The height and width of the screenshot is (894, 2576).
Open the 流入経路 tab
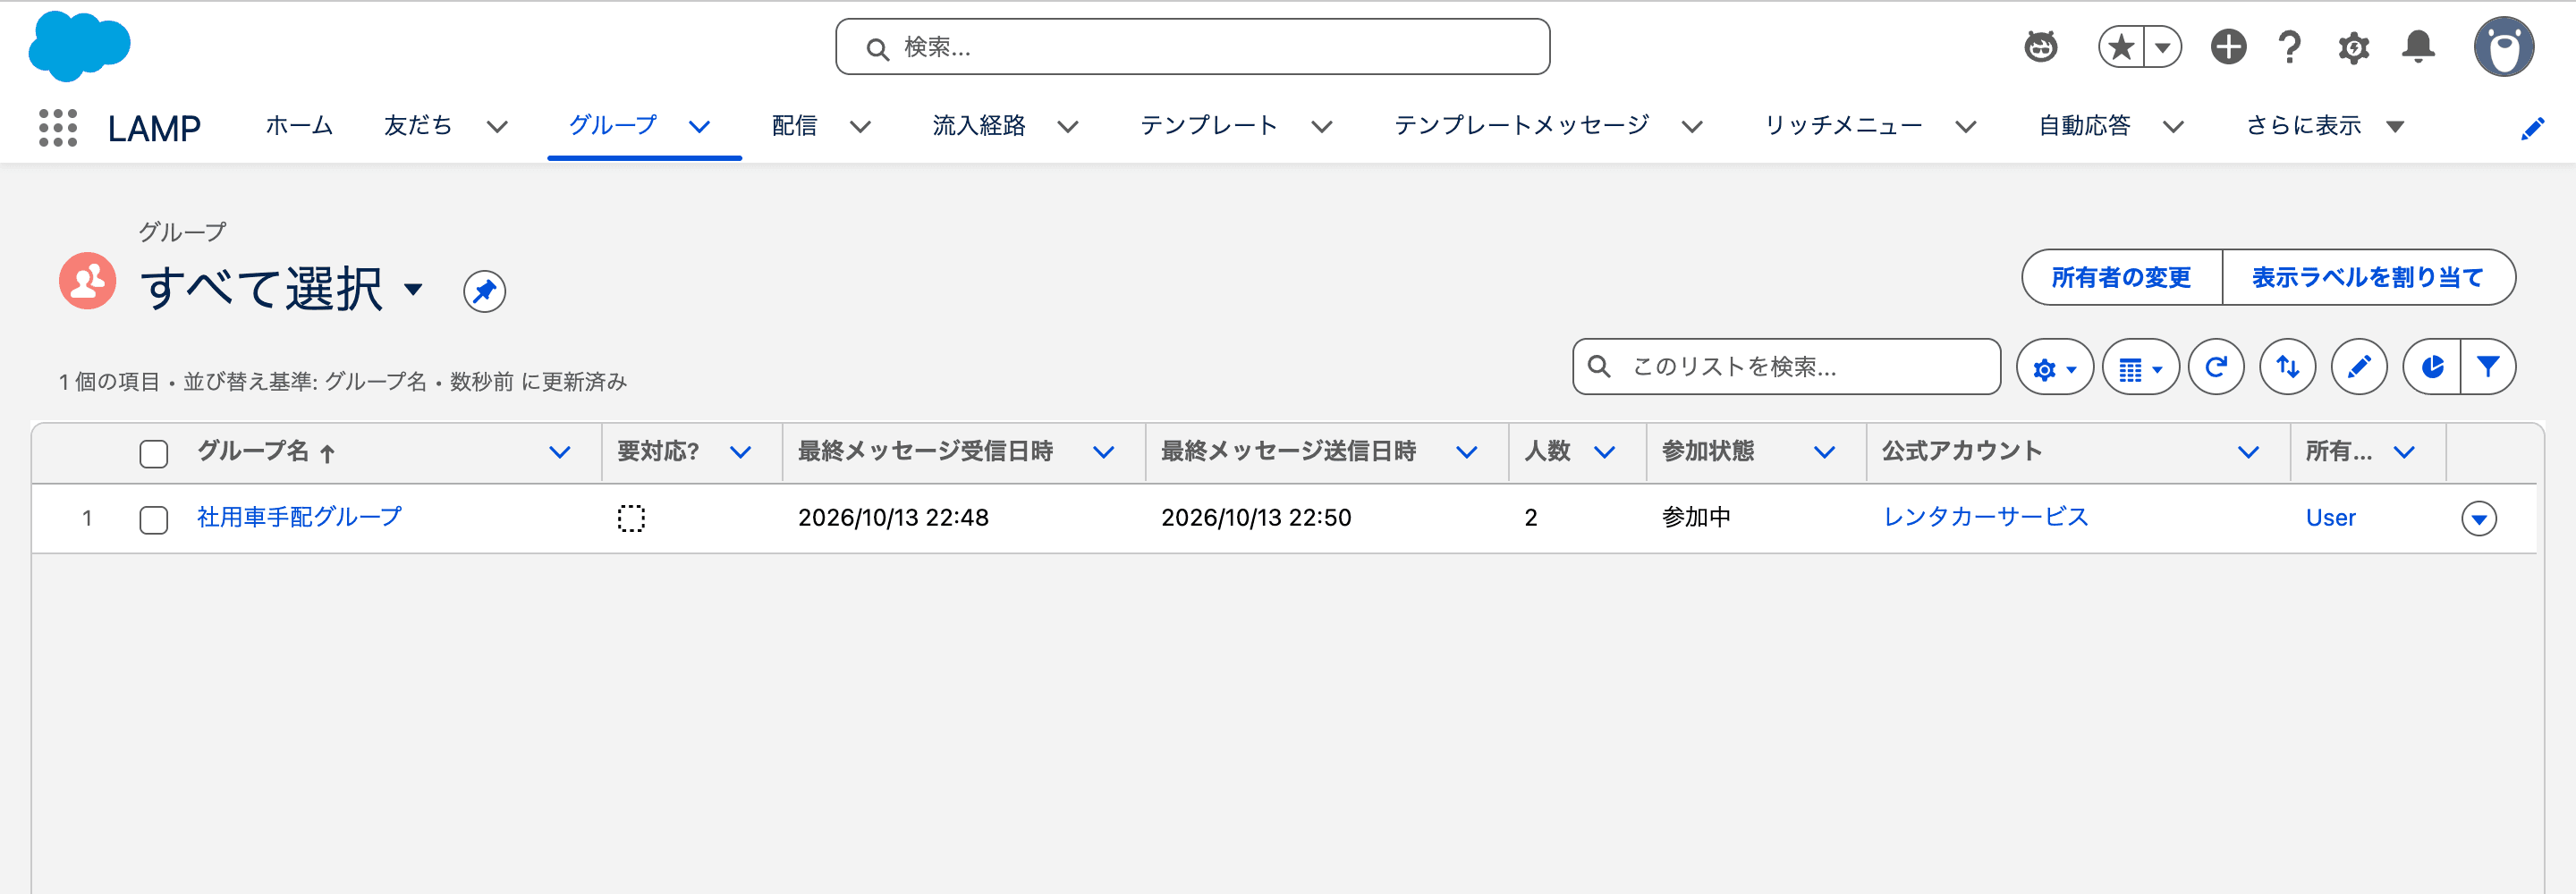pyautogui.click(x=979, y=126)
